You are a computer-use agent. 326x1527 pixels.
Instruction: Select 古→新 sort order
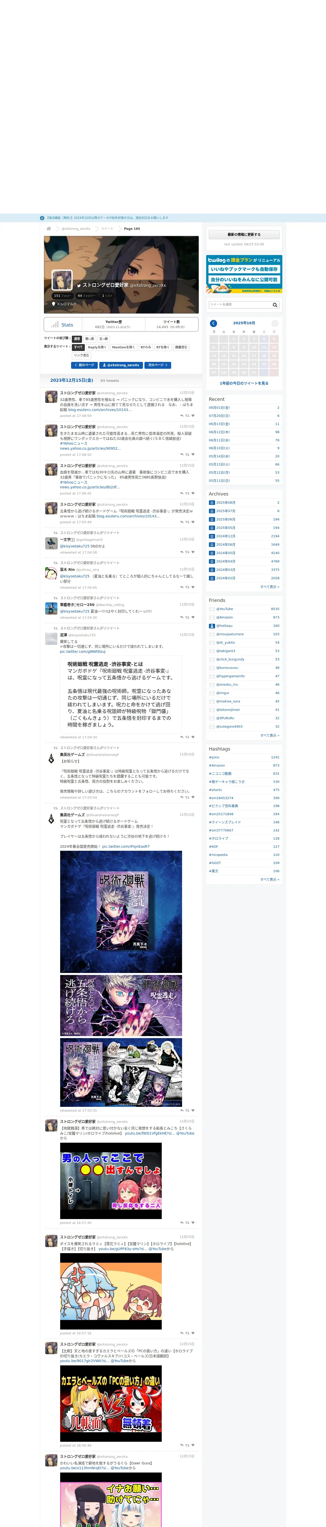point(104,339)
